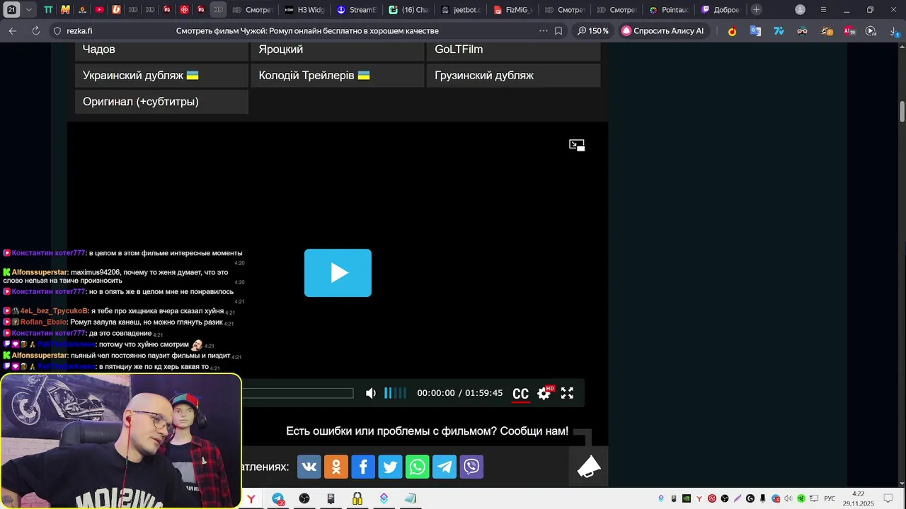
Task: Share the film on Facebook
Action: tap(363, 467)
